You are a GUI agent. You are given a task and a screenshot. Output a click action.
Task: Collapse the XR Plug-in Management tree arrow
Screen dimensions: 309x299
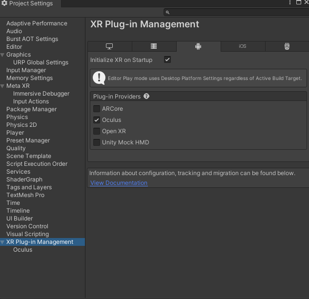pos(3,242)
